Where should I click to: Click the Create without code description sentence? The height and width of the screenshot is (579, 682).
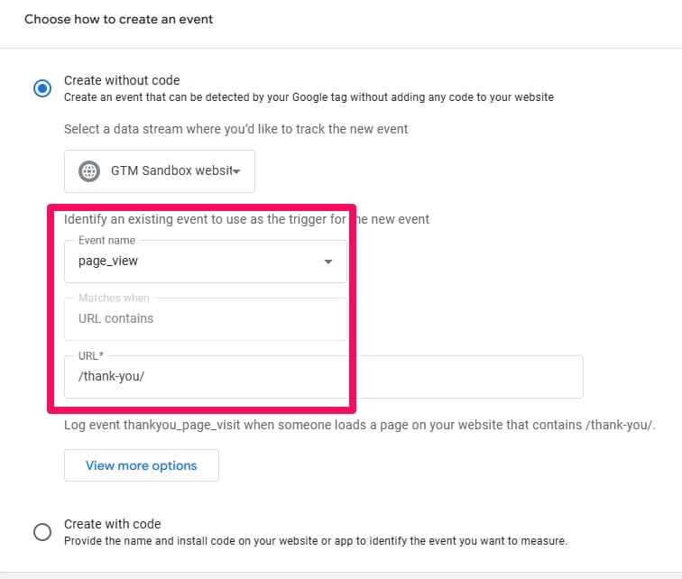coord(309,97)
